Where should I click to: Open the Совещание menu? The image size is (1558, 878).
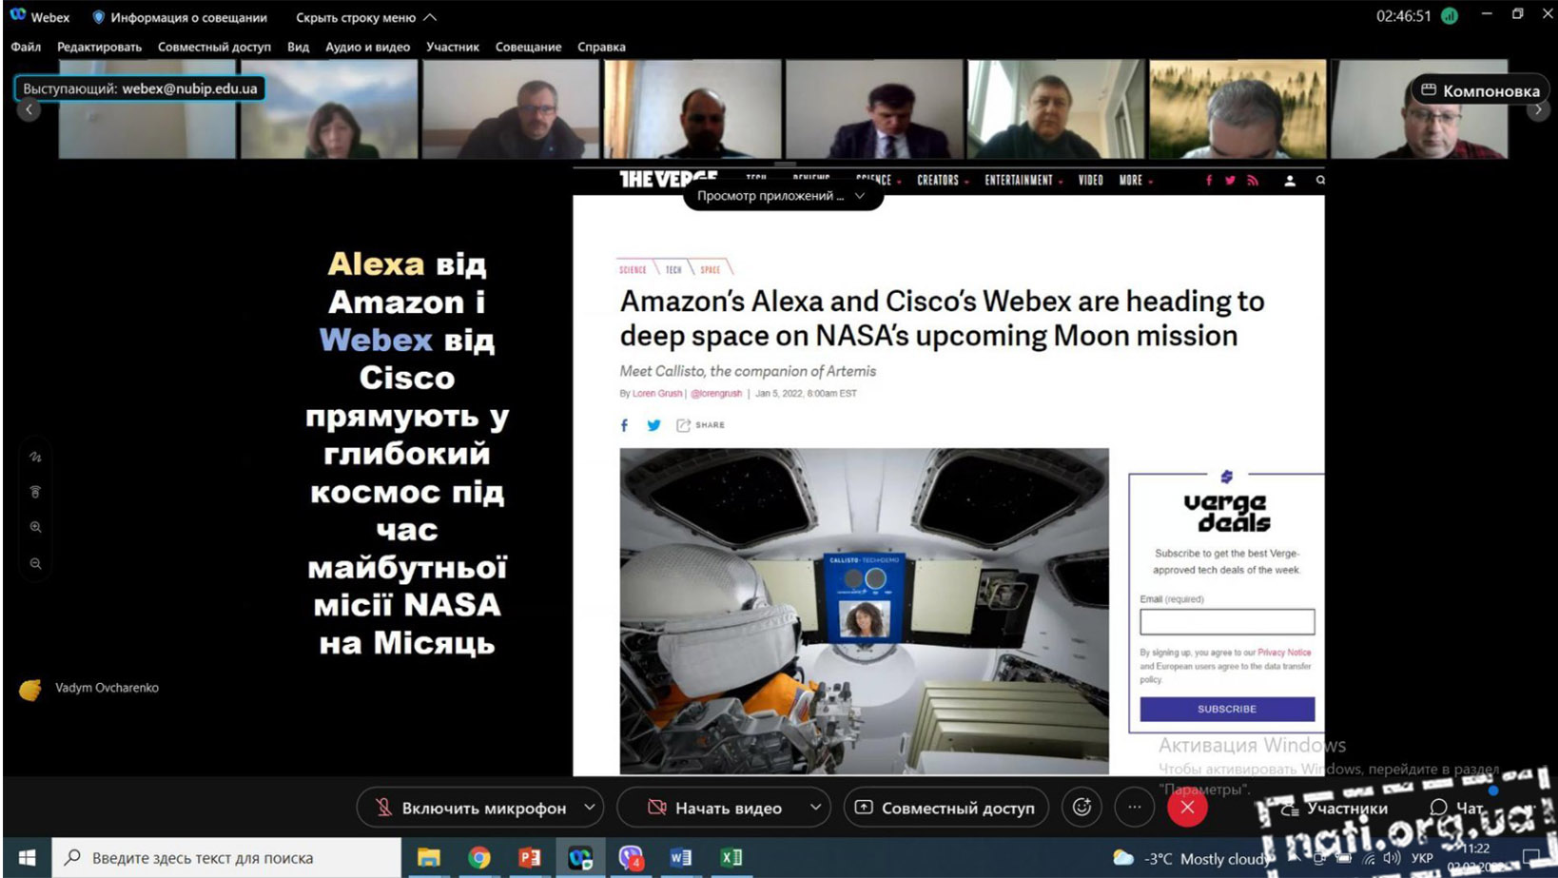pos(528,47)
